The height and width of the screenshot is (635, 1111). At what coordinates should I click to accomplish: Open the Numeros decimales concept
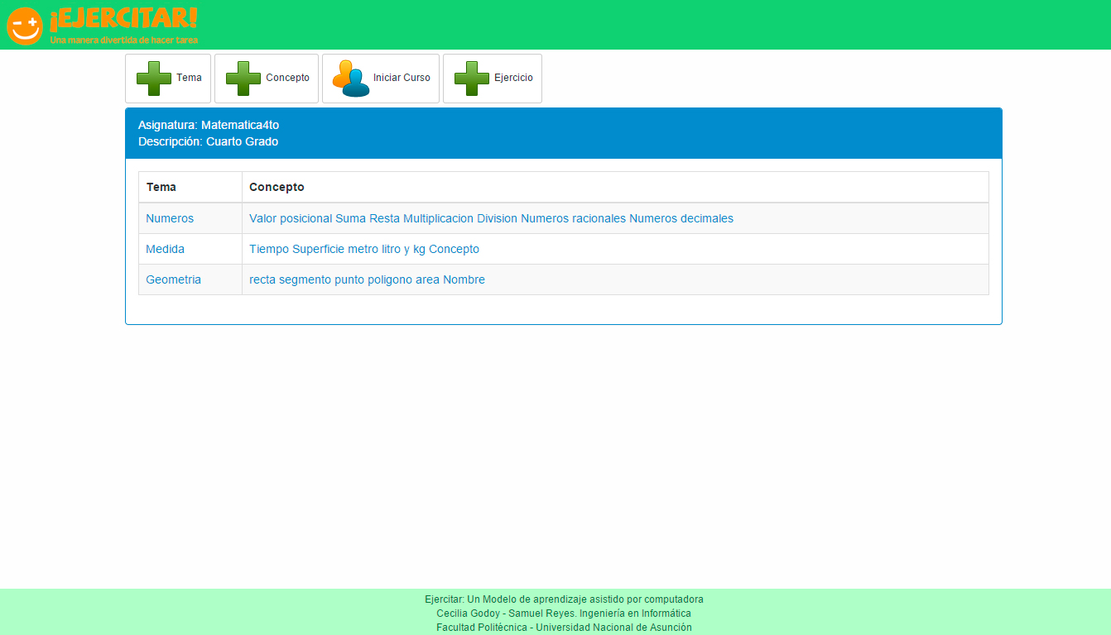681,218
